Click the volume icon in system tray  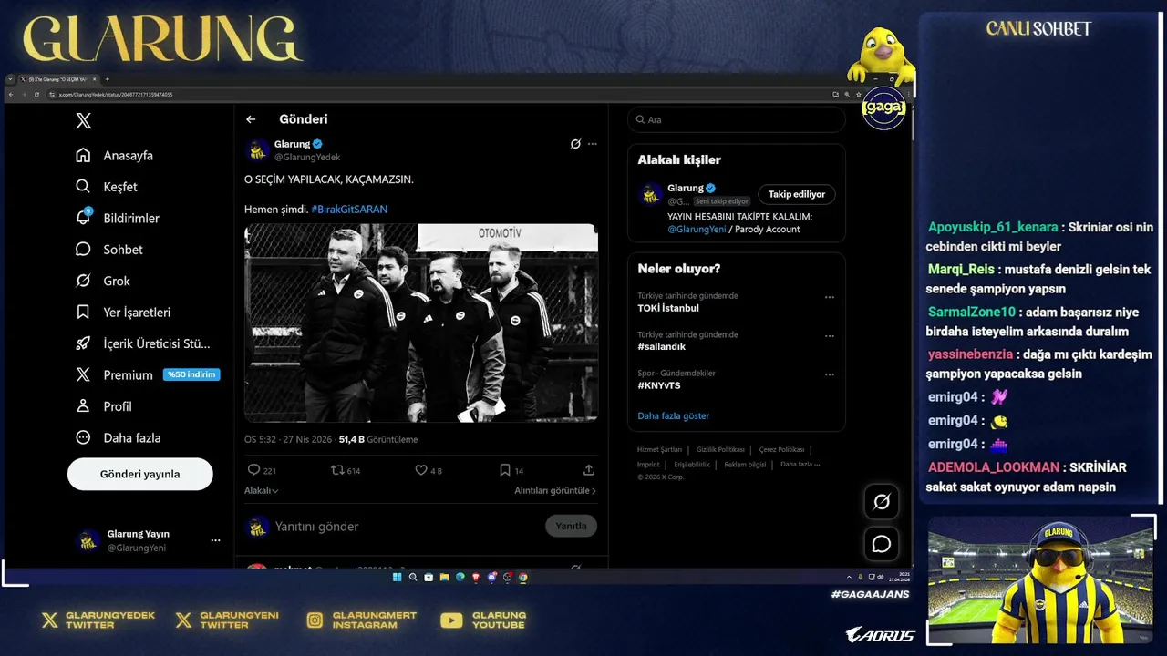pyautogui.click(x=880, y=577)
